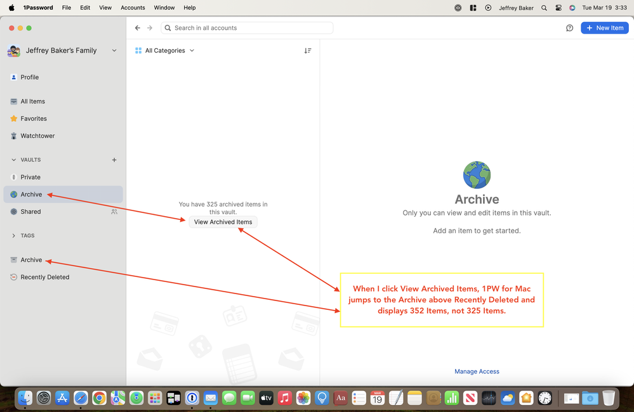Click Shared vault people icon
This screenshot has width=634, height=412.
click(x=114, y=212)
